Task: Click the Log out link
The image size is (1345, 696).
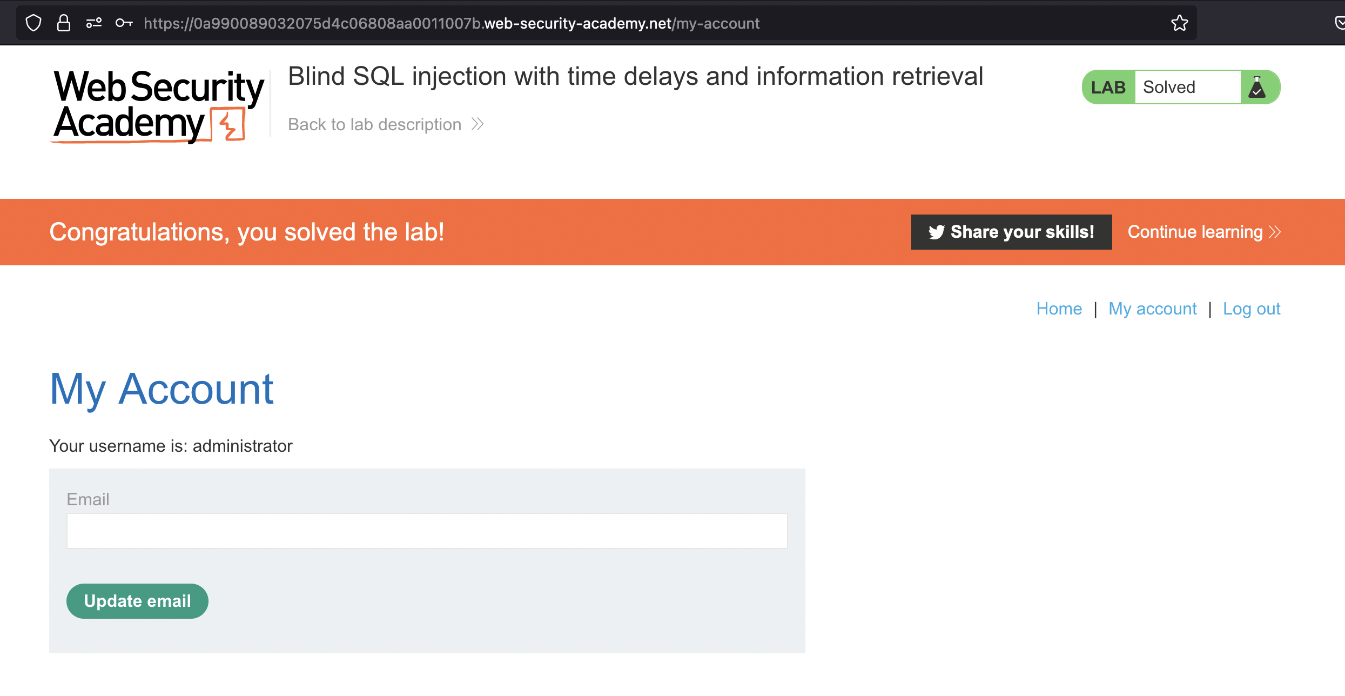Action: pyautogui.click(x=1251, y=309)
